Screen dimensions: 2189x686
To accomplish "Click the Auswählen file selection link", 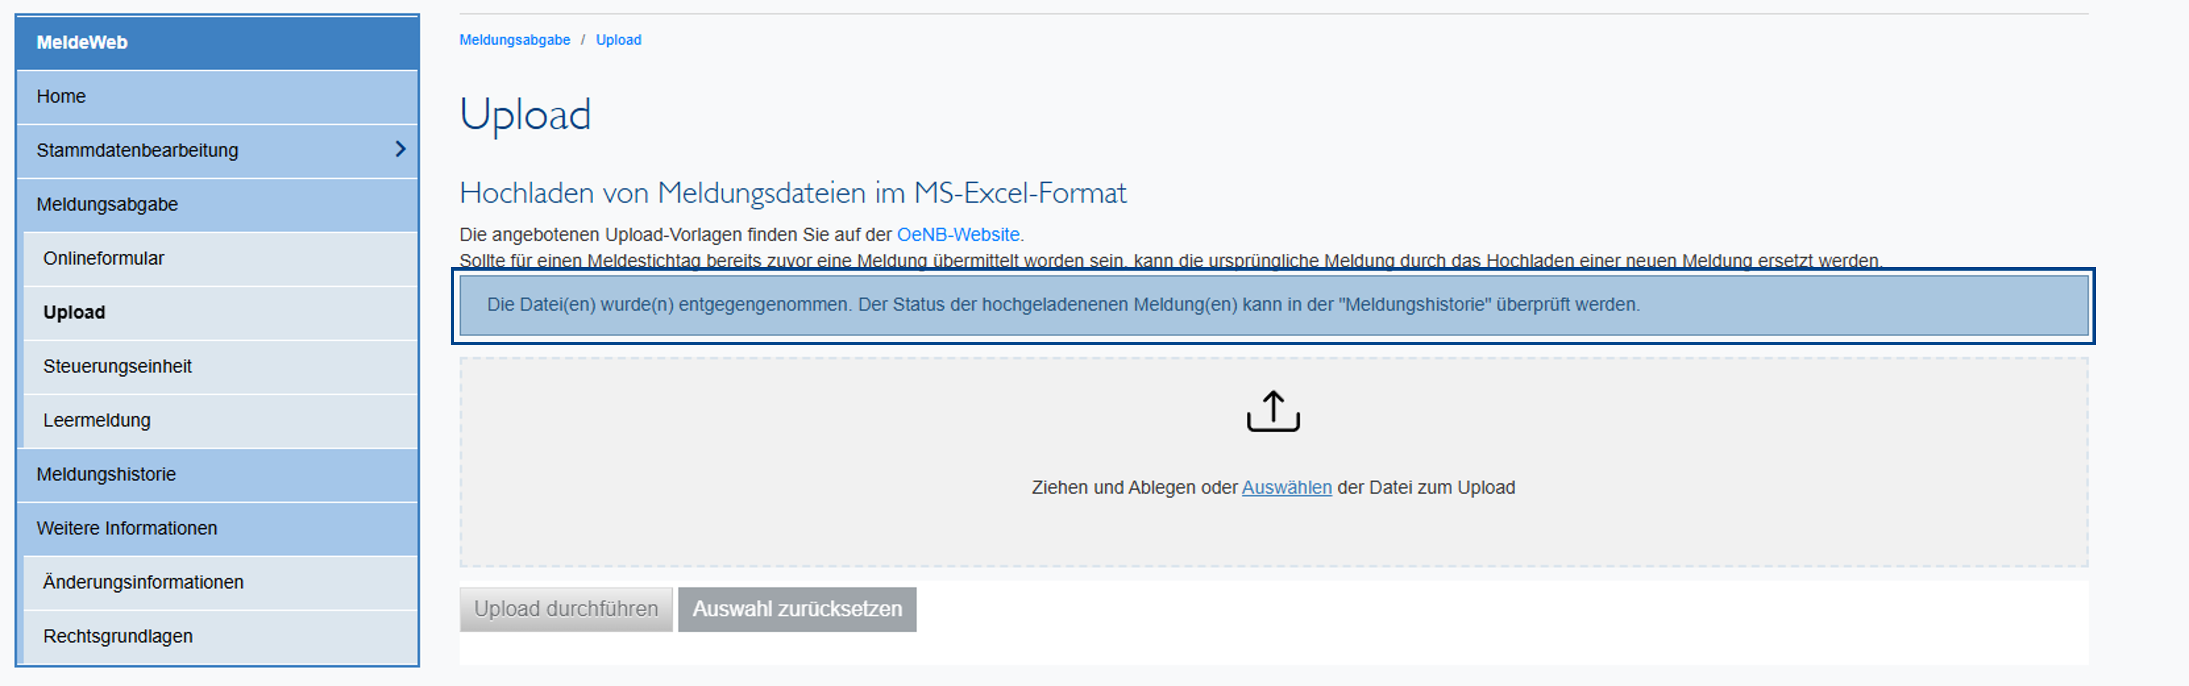I will coord(1286,488).
